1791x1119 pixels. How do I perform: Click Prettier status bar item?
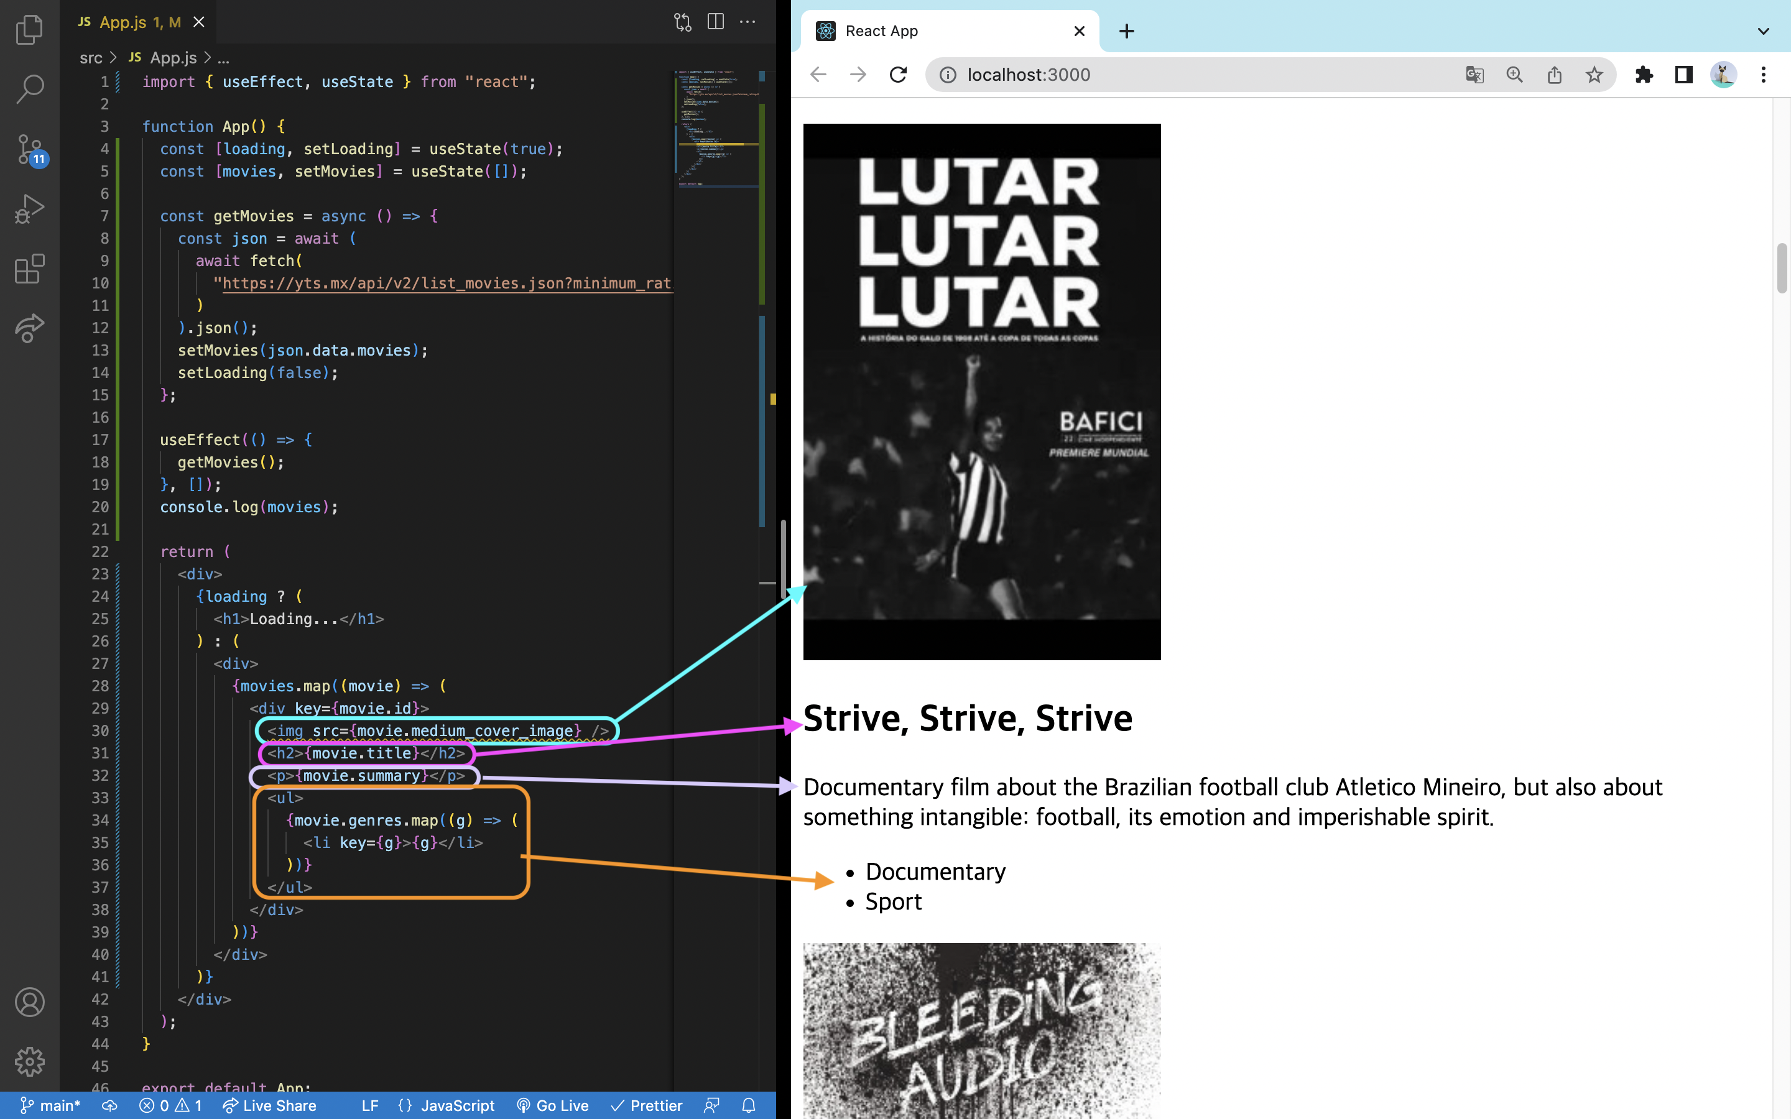click(x=647, y=1105)
